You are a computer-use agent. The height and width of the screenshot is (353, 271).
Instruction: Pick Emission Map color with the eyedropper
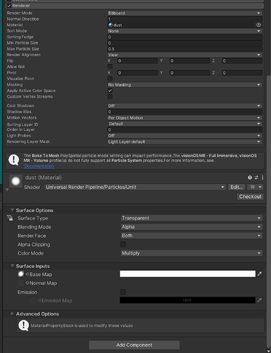260,300
